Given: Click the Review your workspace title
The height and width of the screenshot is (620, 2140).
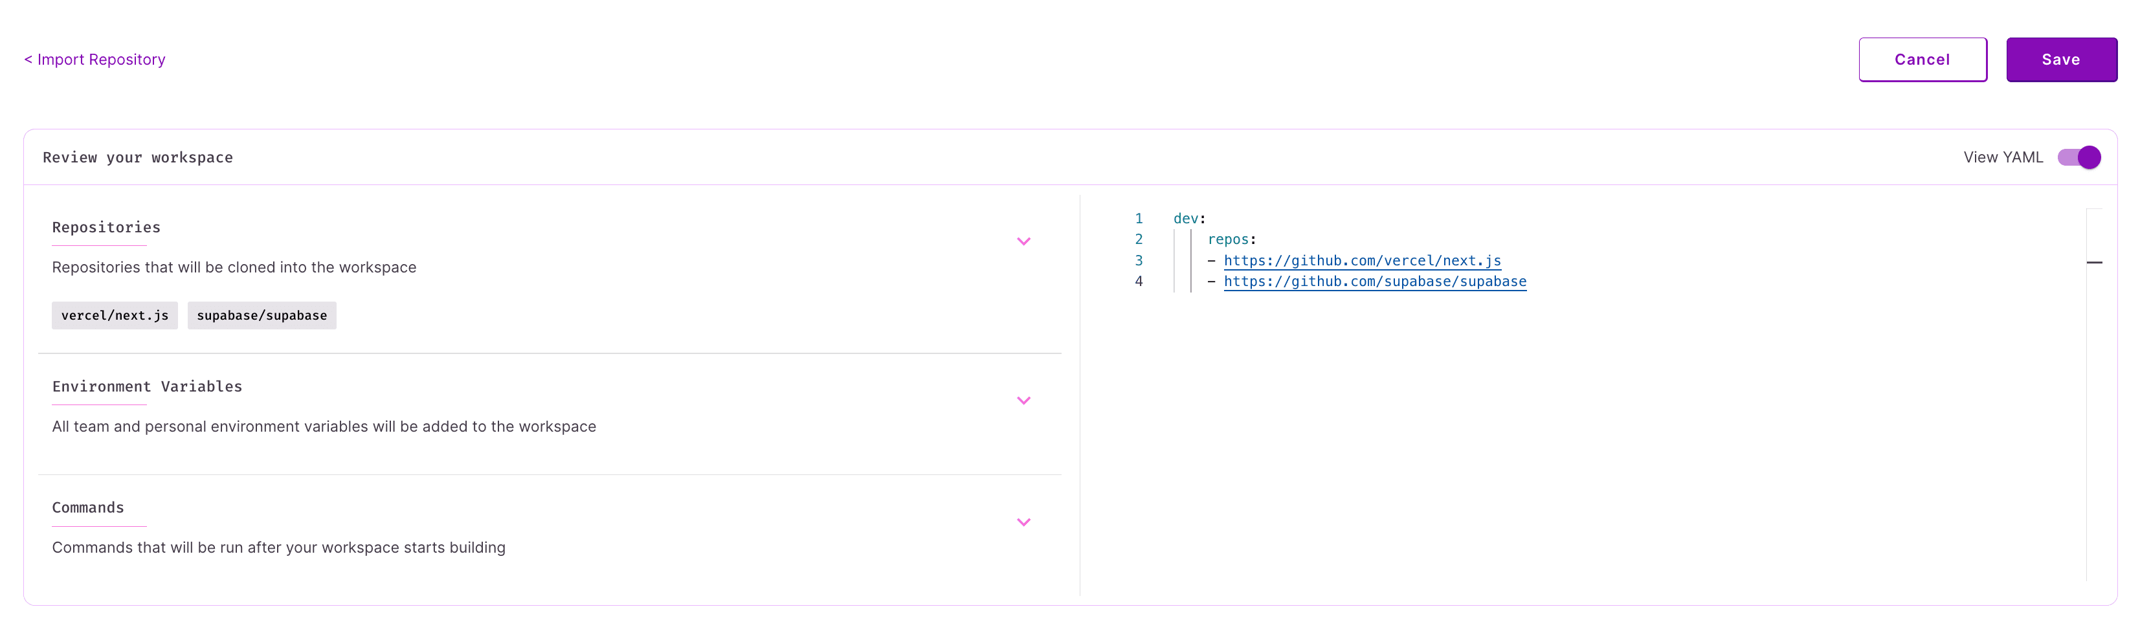Looking at the screenshot, I should click(138, 157).
